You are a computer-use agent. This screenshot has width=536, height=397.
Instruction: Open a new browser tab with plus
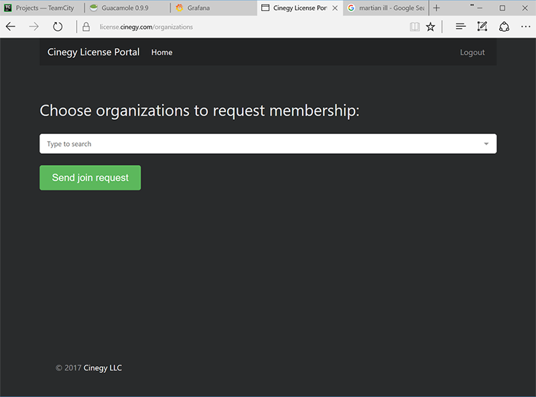pyautogui.click(x=437, y=8)
